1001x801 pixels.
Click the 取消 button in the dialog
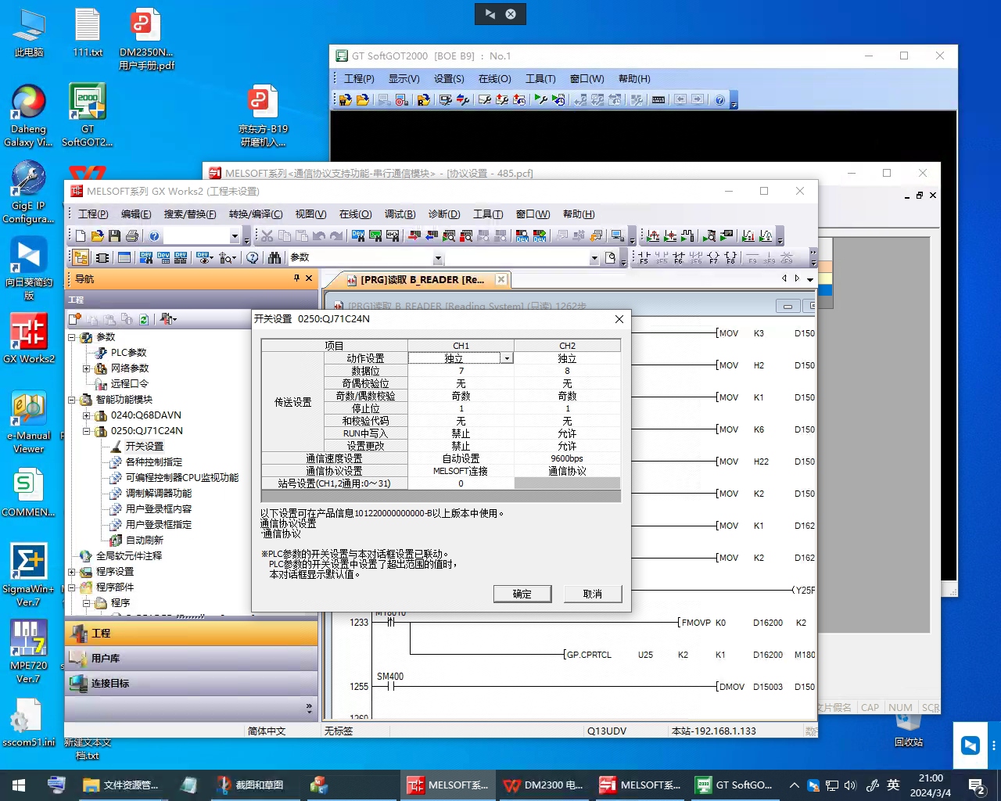coord(592,594)
